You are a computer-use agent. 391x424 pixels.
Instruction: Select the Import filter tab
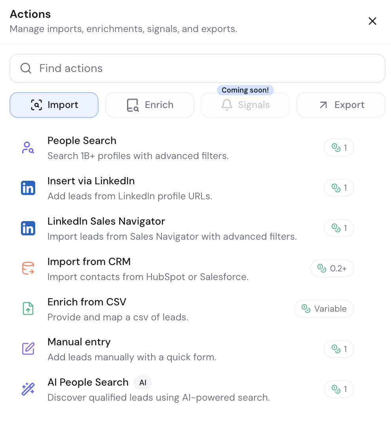[54, 105]
